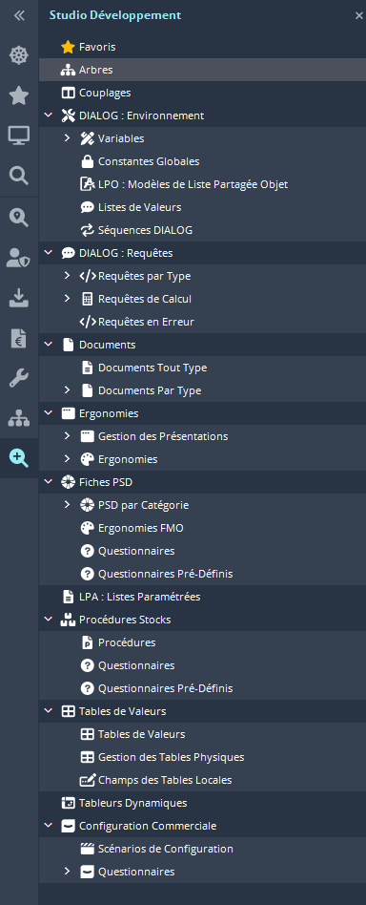The image size is (366, 905).
Task: Select the monitor screen sidebar icon
Action: (x=19, y=136)
